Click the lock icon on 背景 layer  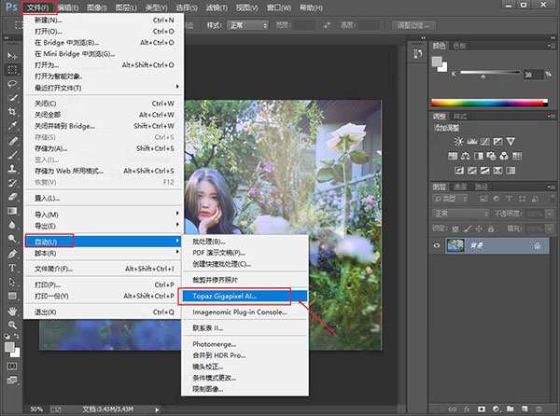point(536,245)
